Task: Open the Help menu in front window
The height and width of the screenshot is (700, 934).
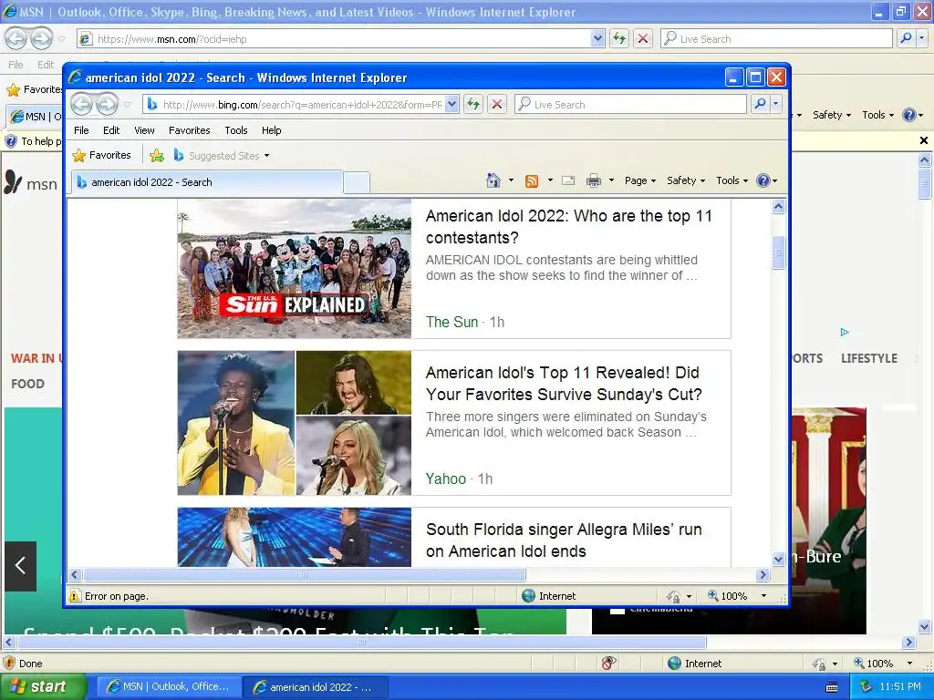Action: tap(271, 130)
